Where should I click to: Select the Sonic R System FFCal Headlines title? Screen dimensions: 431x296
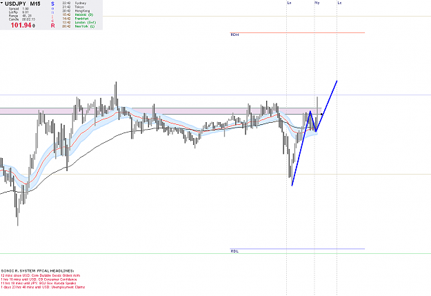tap(38, 271)
